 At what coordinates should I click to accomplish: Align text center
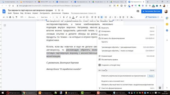[x=95, y=17]
